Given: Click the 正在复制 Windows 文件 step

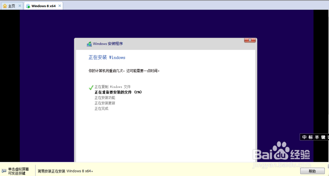Looking at the screenshot, I should click(x=113, y=87).
